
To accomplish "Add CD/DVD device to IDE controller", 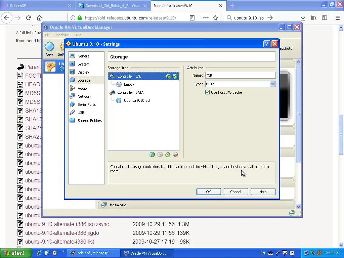I will click(x=168, y=76).
